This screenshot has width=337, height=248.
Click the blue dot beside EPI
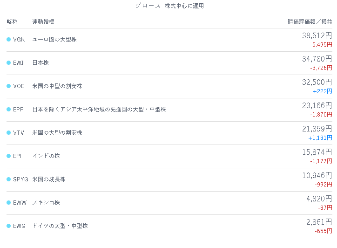pos(8,156)
